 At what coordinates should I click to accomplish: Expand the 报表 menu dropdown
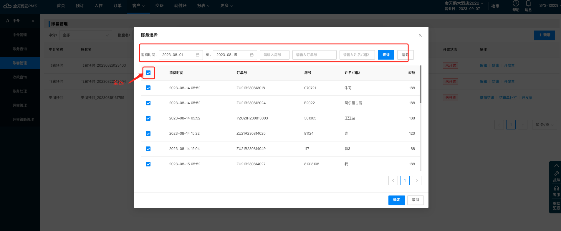pos(203,6)
